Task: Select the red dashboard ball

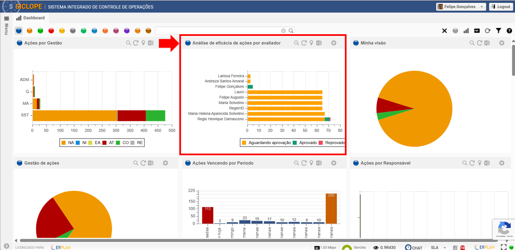Action: 51,30
